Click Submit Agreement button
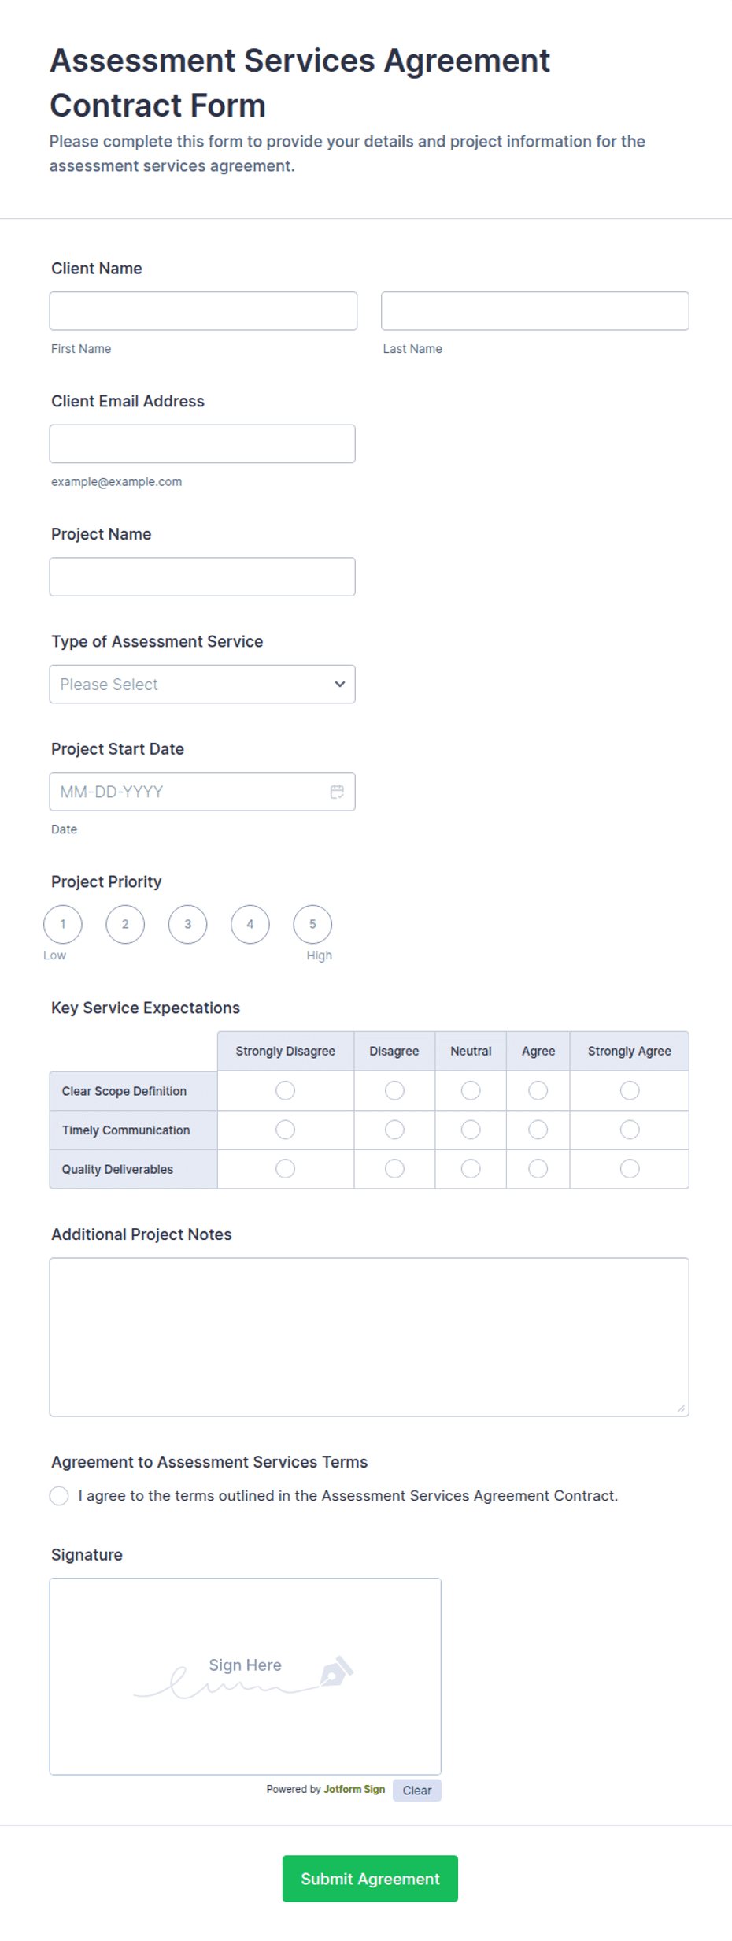Screen dimensions: 732x1941 370,1878
